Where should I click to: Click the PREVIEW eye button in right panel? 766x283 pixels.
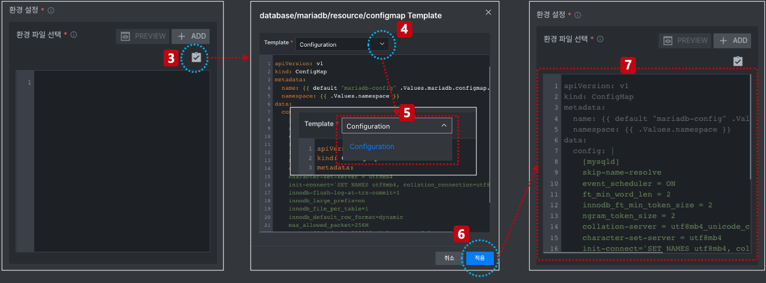(685, 41)
